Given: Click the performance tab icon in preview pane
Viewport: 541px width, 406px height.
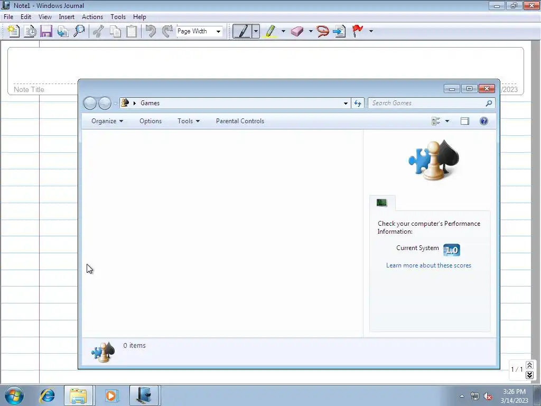Looking at the screenshot, I should (x=381, y=202).
